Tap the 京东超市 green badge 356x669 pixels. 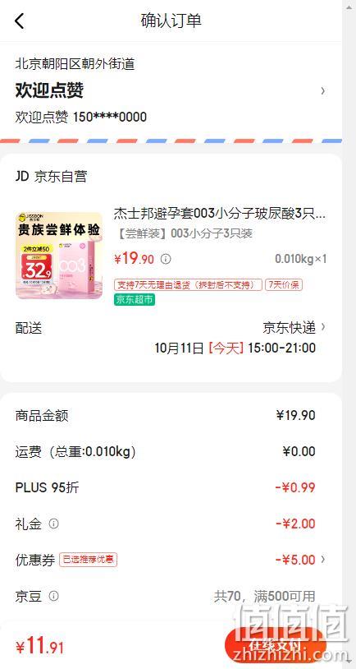coord(135,299)
